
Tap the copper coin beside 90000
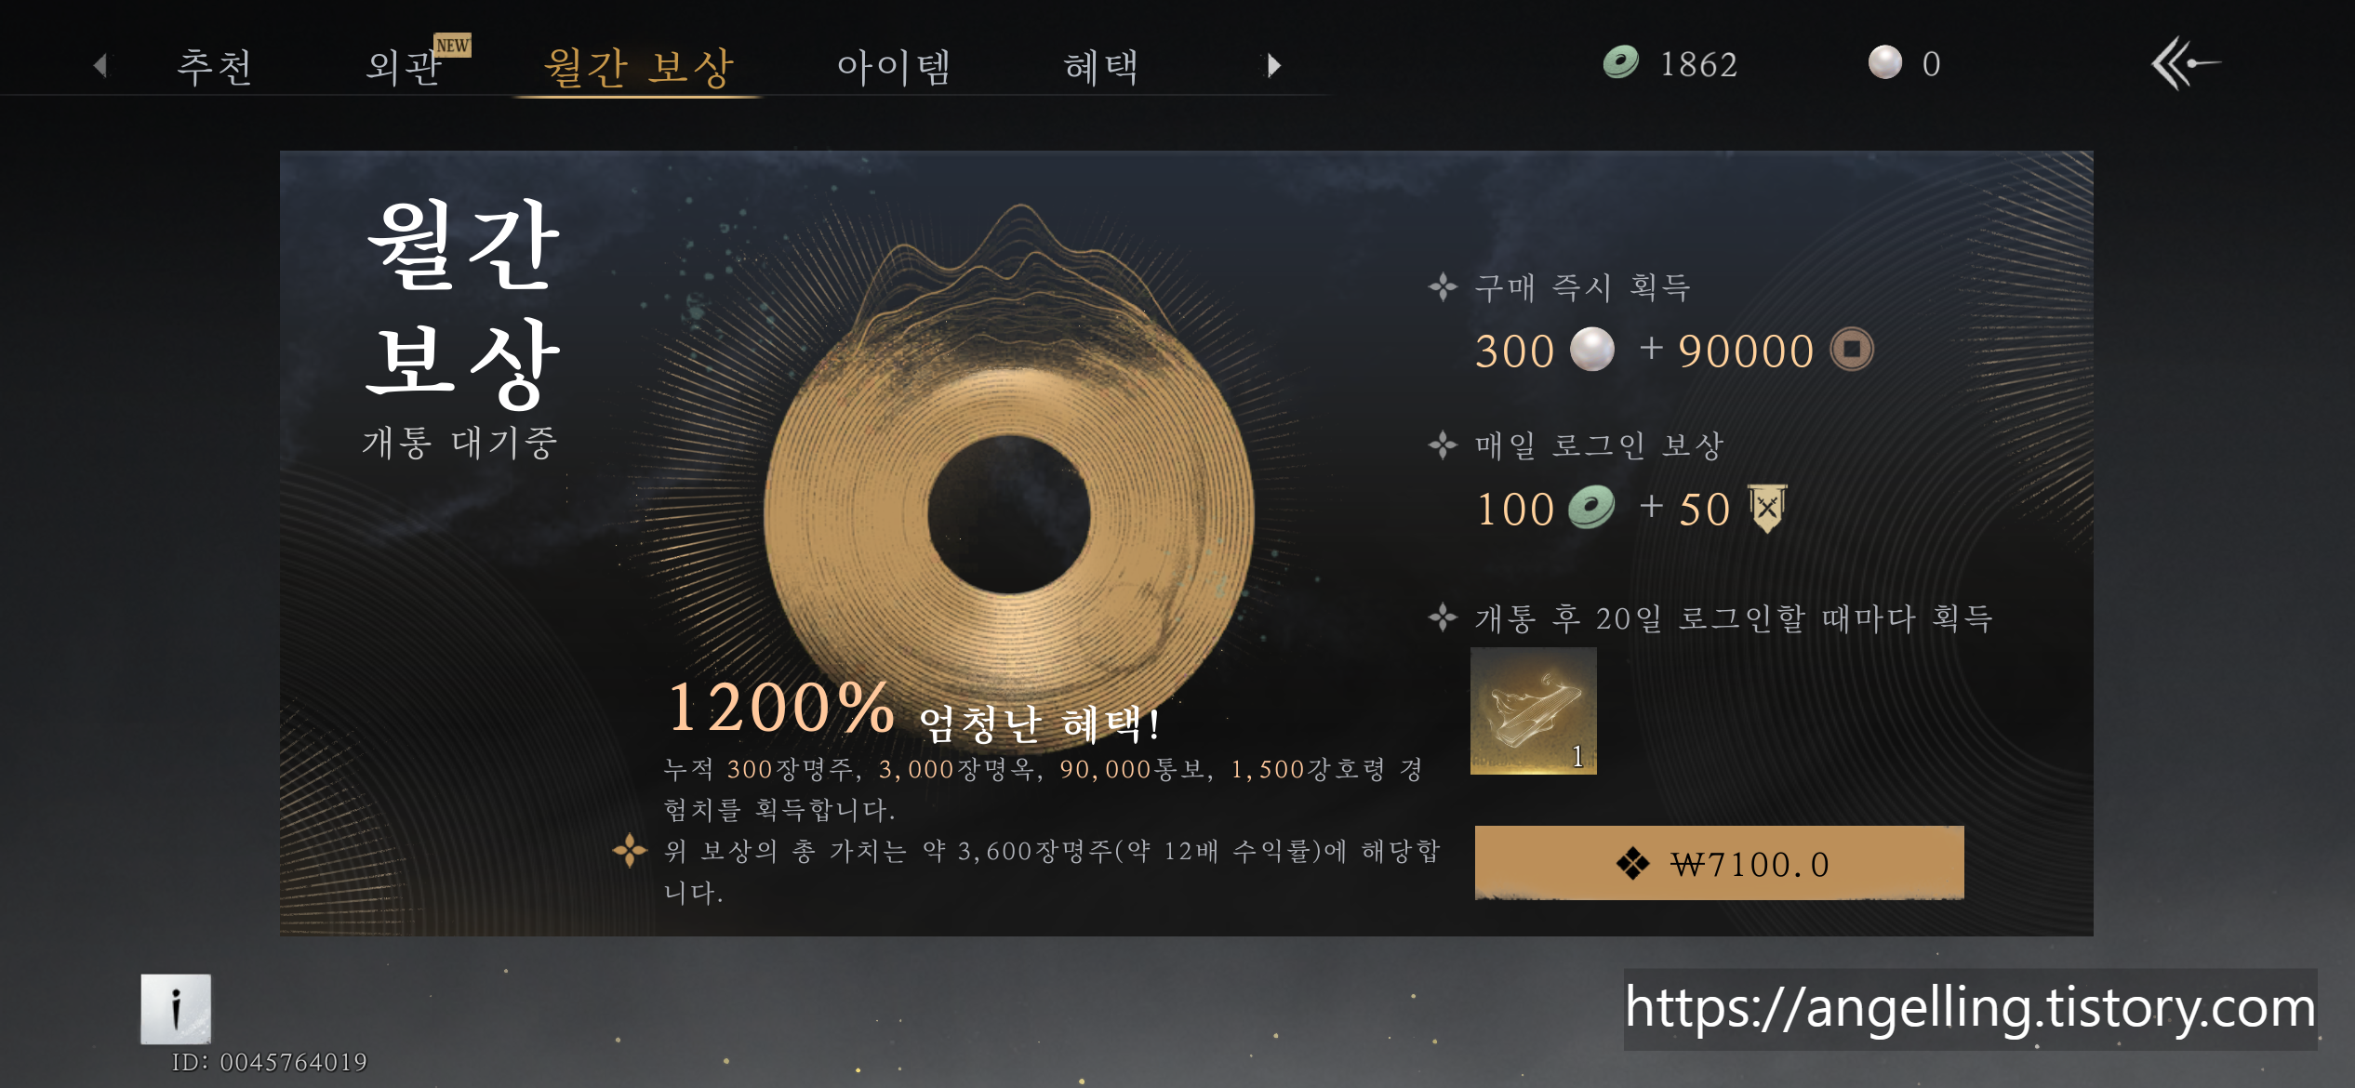(x=1852, y=350)
